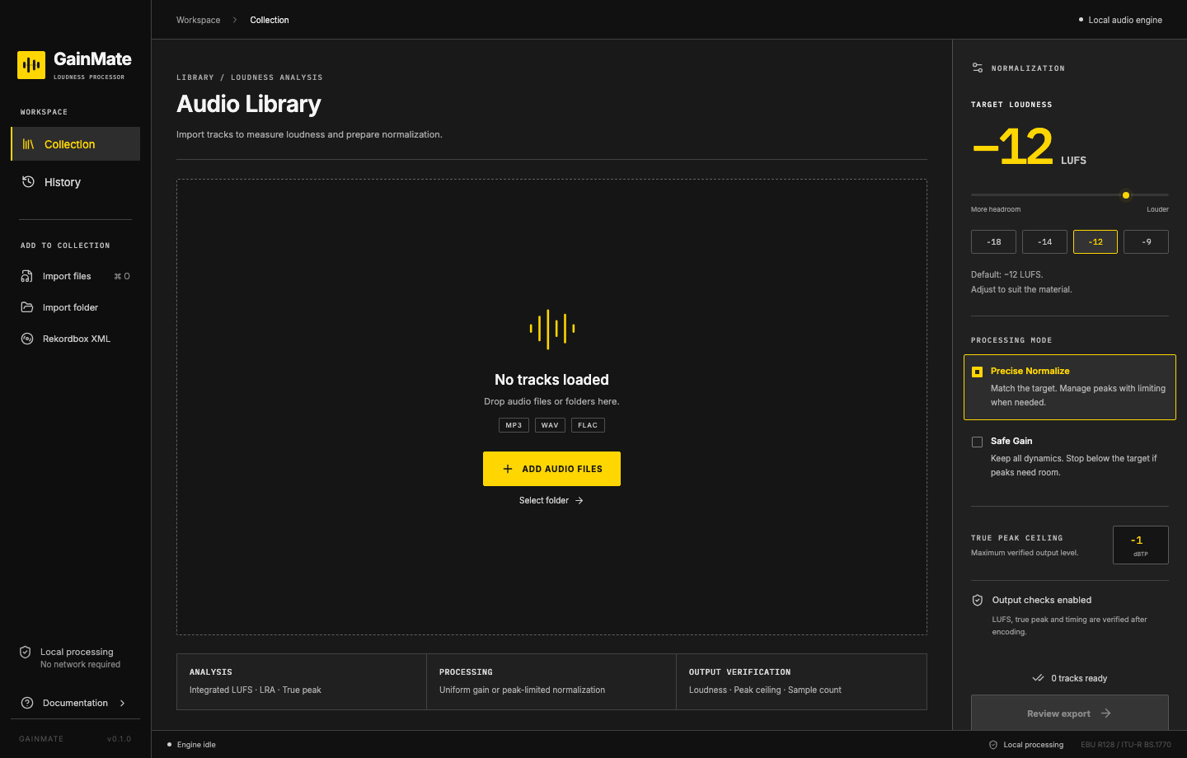Click the plus icon on Add Audio Files
This screenshot has width=1187, height=758.
[508, 469]
